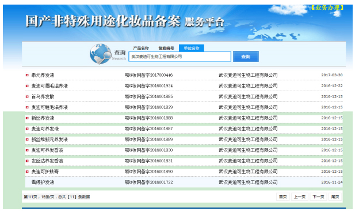Click the blue 查询 search button
The width and height of the screenshot is (359, 218).
pos(246,57)
